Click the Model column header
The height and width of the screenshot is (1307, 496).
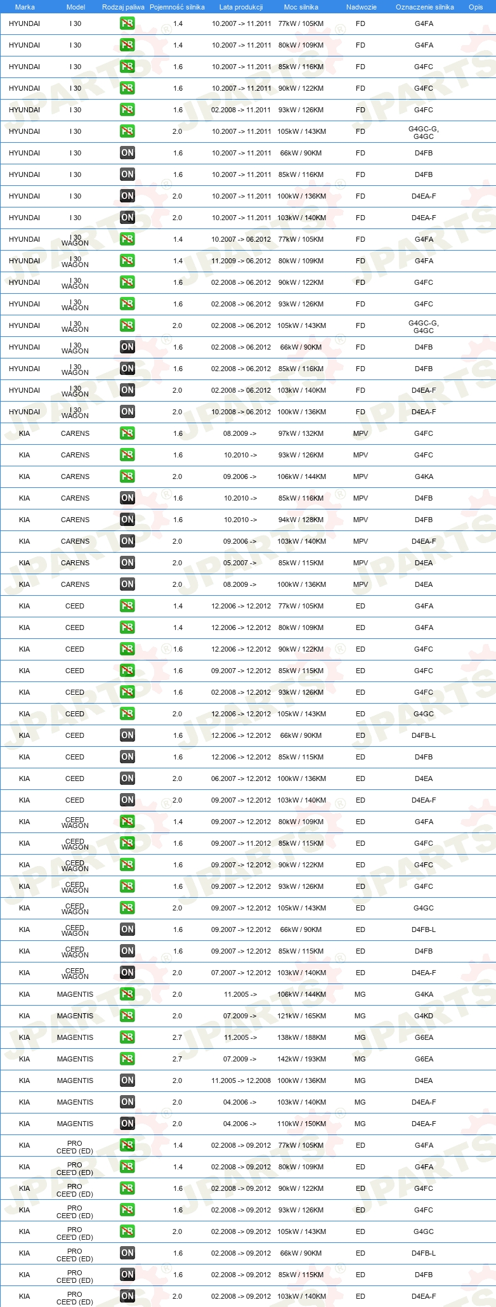click(x=75, y=7)
